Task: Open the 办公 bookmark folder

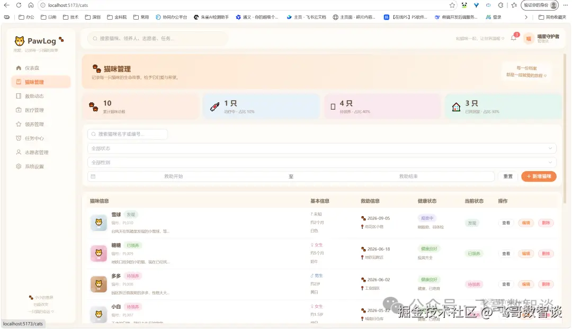Action: (x=26, y=17)
